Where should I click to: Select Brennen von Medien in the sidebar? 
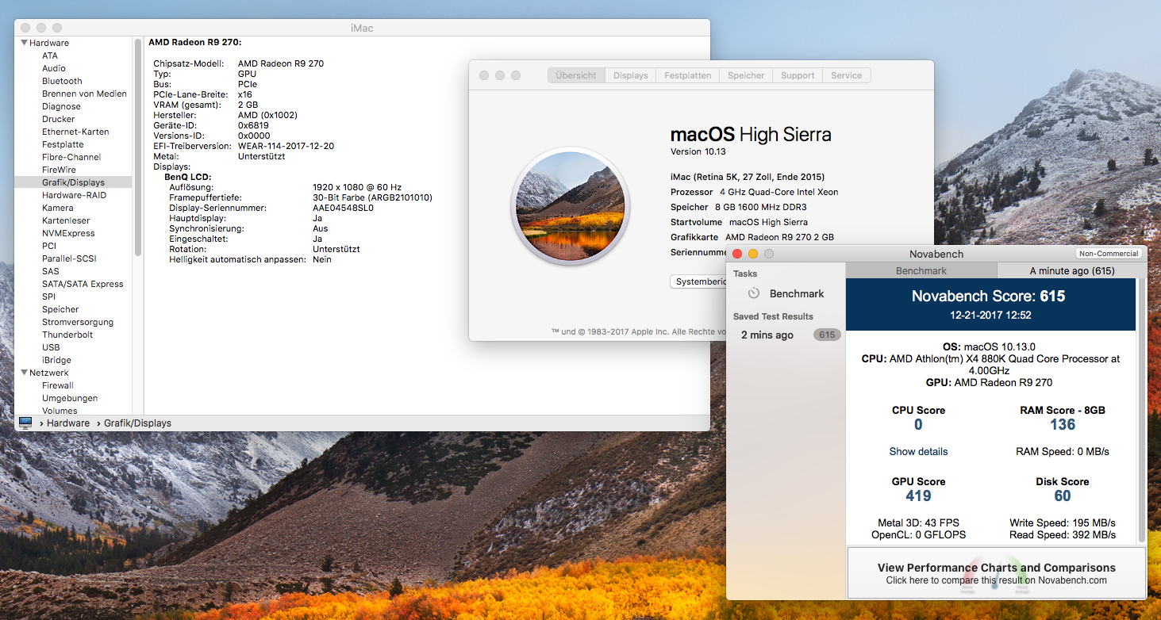point(84,94)
